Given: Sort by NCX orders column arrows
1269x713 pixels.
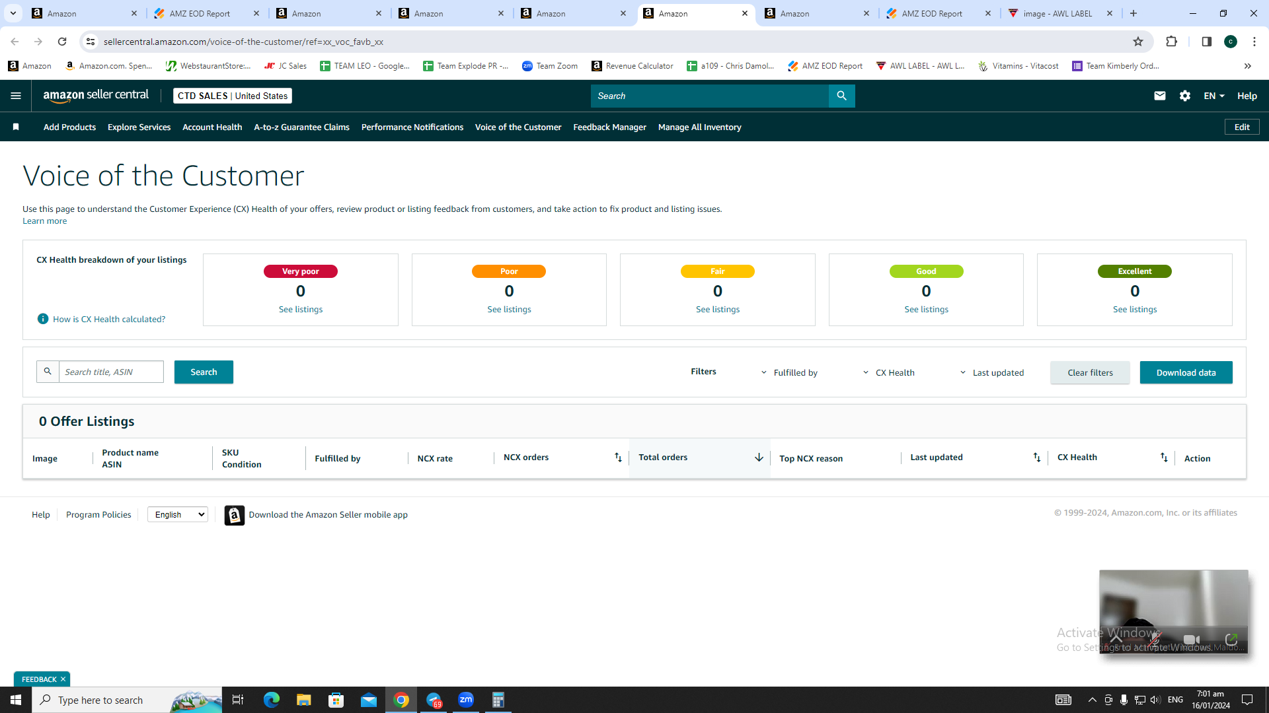Looking at the screenshot, I should coord(618,458).
